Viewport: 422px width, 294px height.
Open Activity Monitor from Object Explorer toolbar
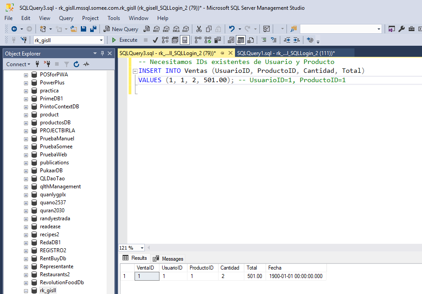[86, 64]
